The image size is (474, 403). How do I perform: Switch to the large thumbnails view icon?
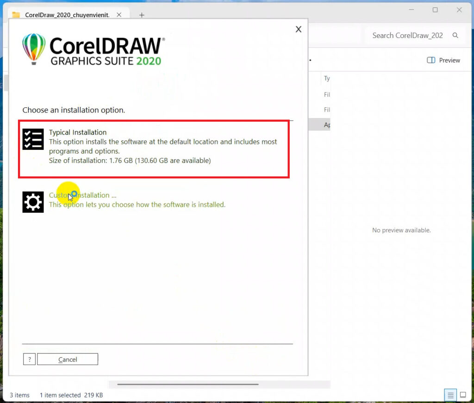463,395
